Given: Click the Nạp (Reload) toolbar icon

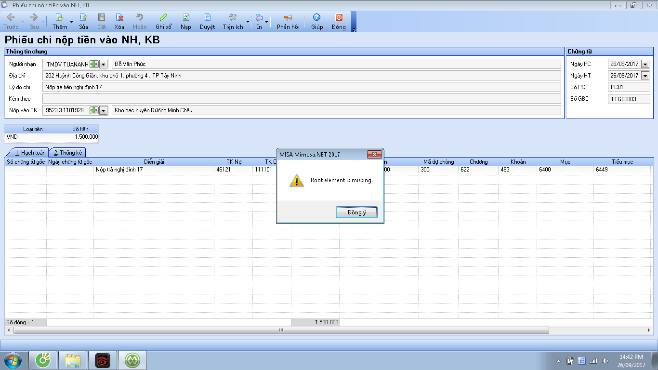Looking at the screenshot, I should coord(186,17).
